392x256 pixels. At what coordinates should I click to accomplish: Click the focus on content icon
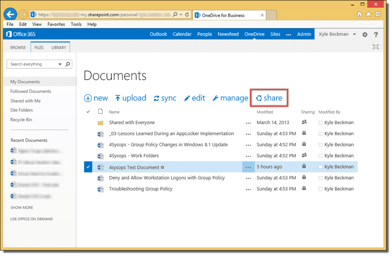click(376, 47)
